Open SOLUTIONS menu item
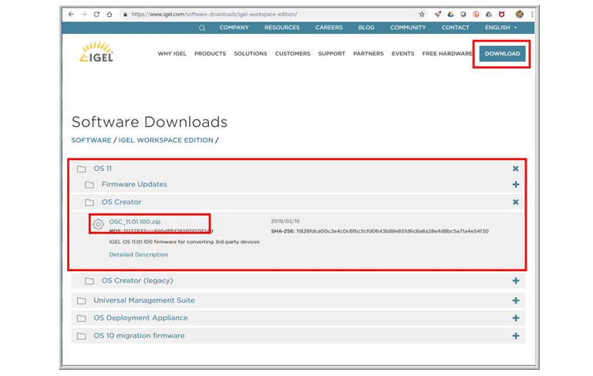The width and height of the screenshot is (593, 376). 251,54
